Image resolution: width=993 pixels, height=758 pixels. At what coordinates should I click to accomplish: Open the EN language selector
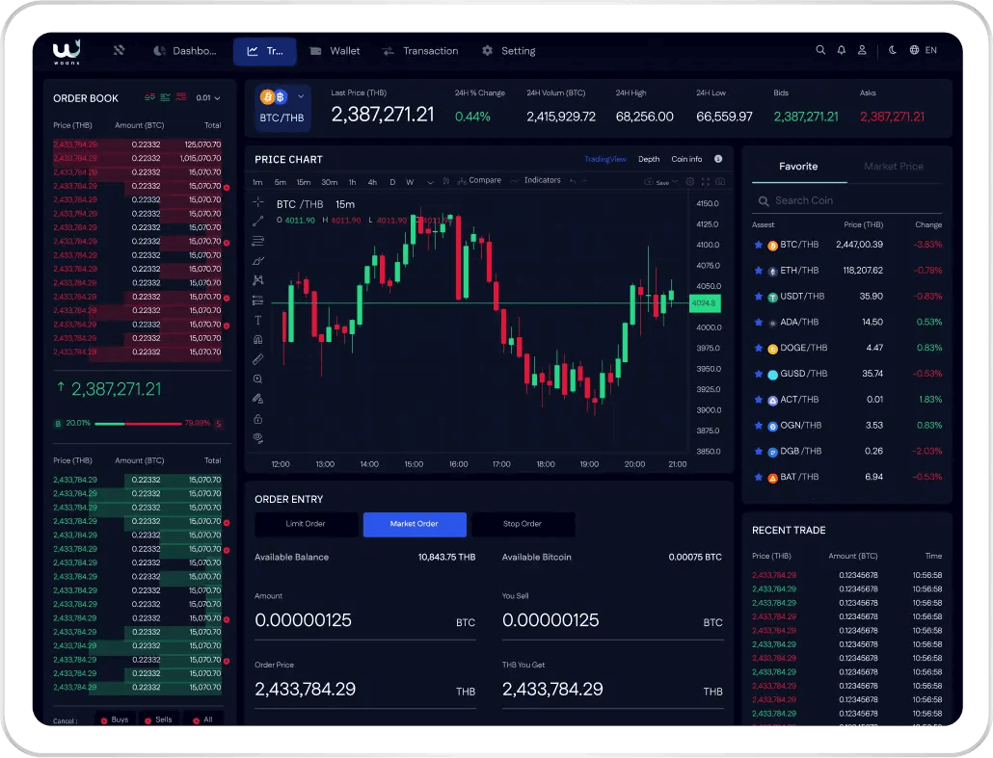tap(924, 50)
